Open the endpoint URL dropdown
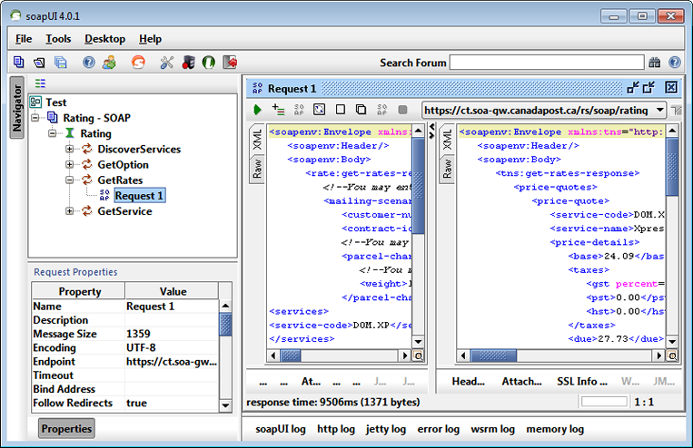This screenshot has height=448, width=693. coord(660,110)
